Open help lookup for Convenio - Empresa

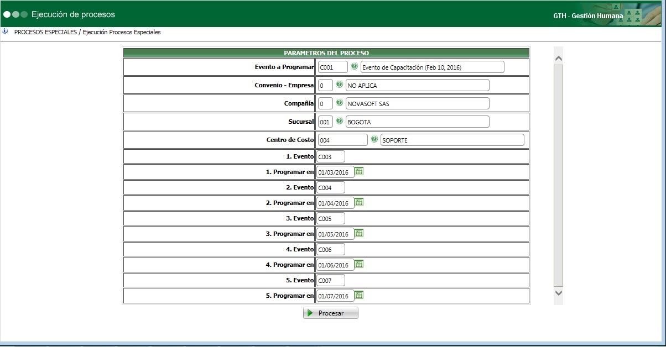click(340, 85)
